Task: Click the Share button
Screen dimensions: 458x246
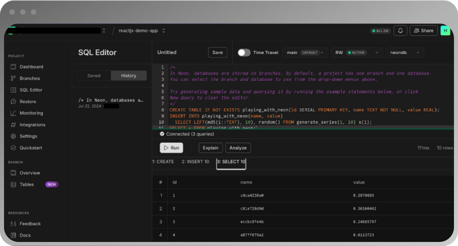Action: click(x=424, y=30)
